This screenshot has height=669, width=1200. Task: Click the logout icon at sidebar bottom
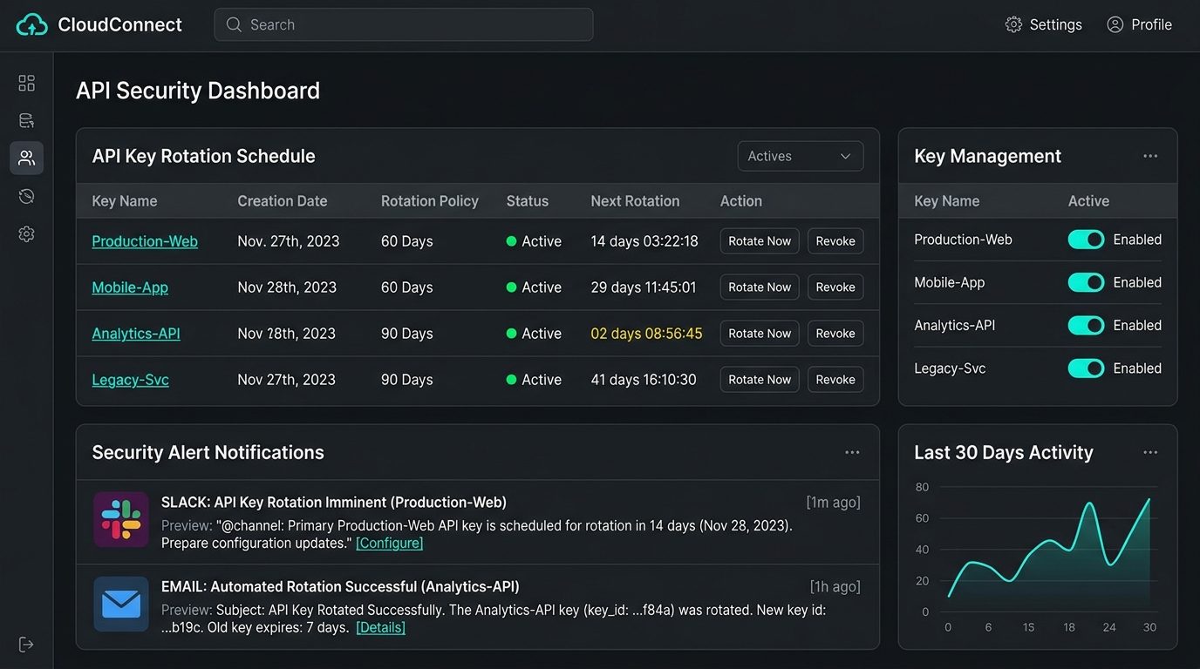(x=26, y=644)
